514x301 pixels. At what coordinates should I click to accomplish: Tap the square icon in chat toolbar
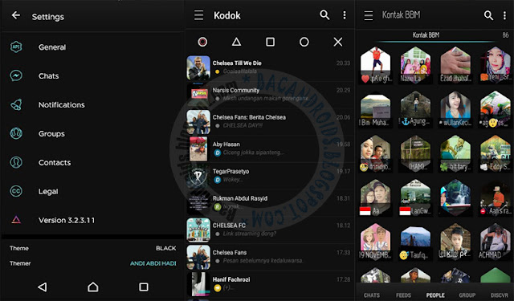(x=270, y=42)
